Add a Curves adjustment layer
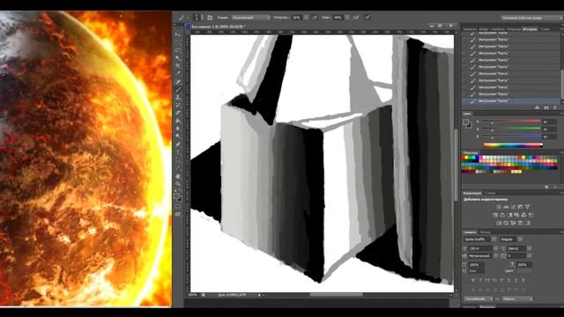The image size is (564, 317). 513,207
